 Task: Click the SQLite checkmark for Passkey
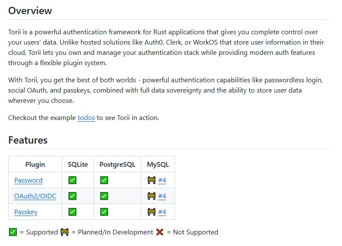tap(73, 212)
